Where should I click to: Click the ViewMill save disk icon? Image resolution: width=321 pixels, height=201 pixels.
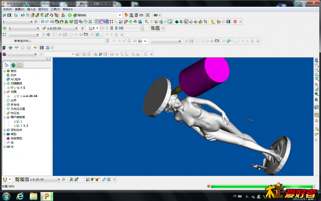(228, 22)
